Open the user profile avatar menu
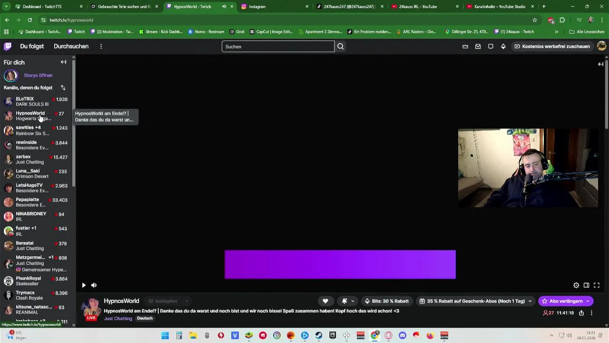 point(601,46)
